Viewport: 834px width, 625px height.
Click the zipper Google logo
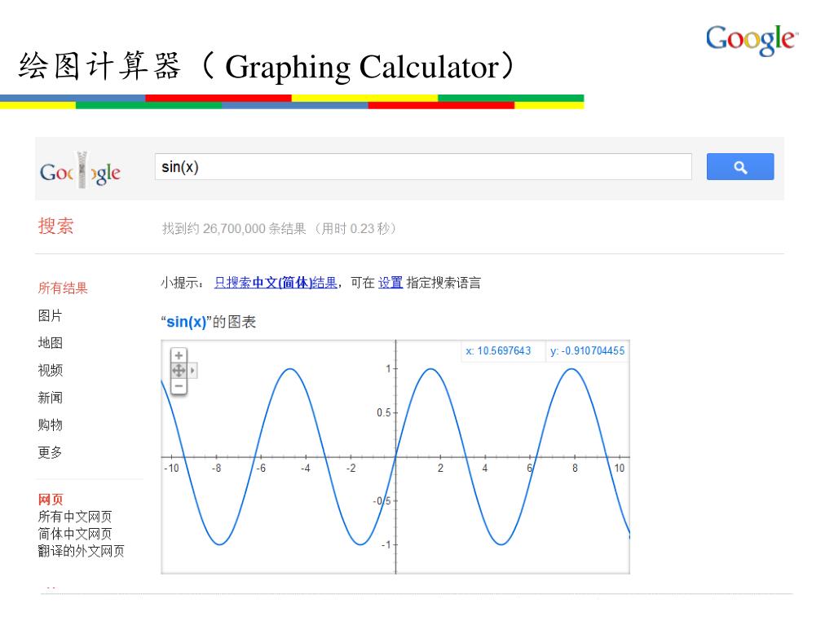point(81,171)
